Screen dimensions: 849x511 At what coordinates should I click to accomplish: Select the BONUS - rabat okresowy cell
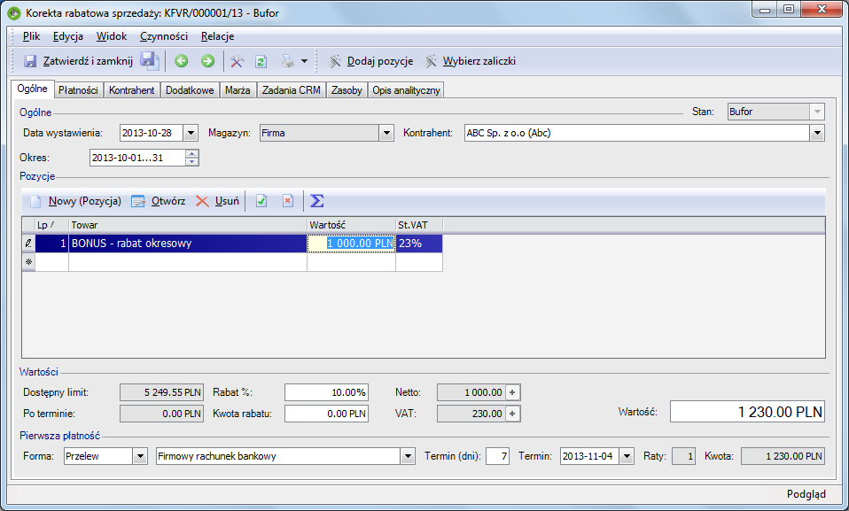[x=188, y=244]
